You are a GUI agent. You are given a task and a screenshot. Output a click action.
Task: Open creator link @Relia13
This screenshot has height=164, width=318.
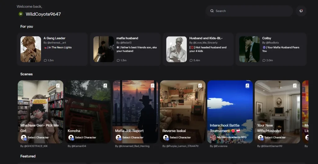[126, 43]
